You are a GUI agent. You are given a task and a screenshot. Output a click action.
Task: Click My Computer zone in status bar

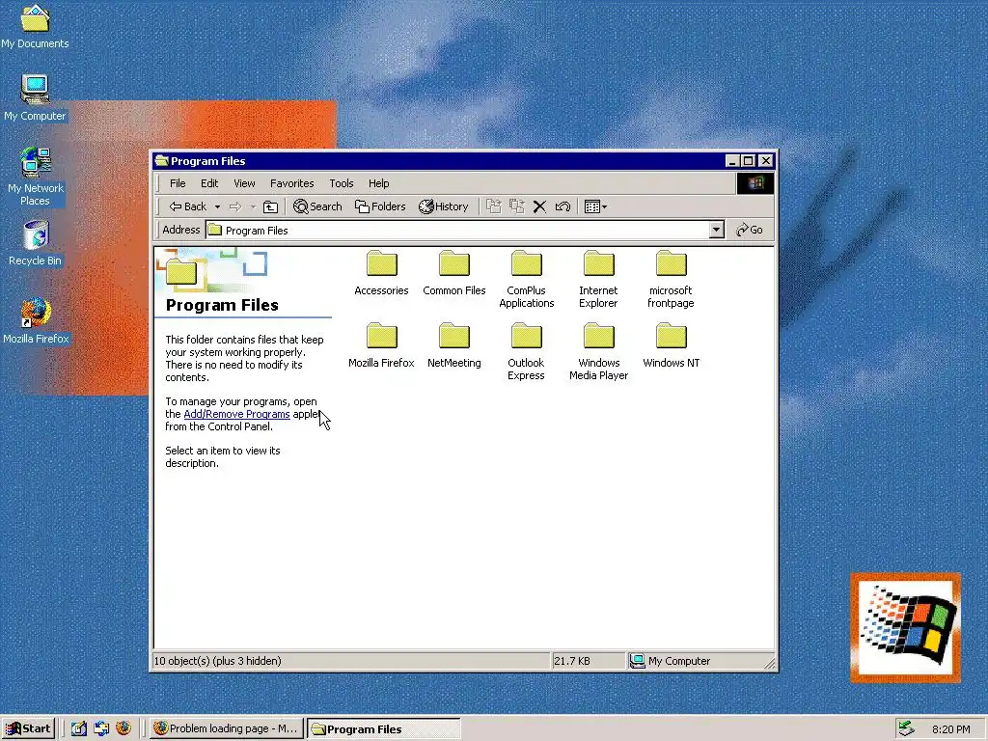point(671,661)
